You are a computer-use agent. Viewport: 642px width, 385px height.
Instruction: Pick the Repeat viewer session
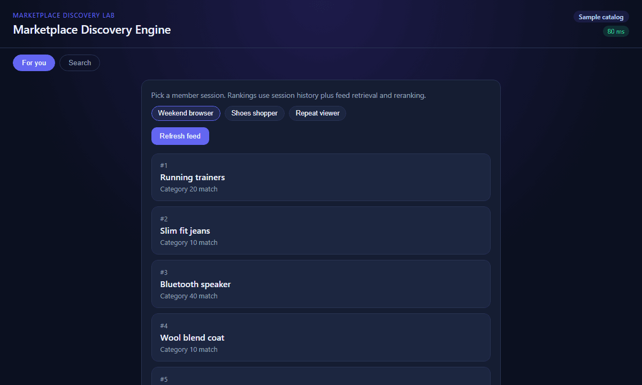pyautogui.click(x=318, y=113)
